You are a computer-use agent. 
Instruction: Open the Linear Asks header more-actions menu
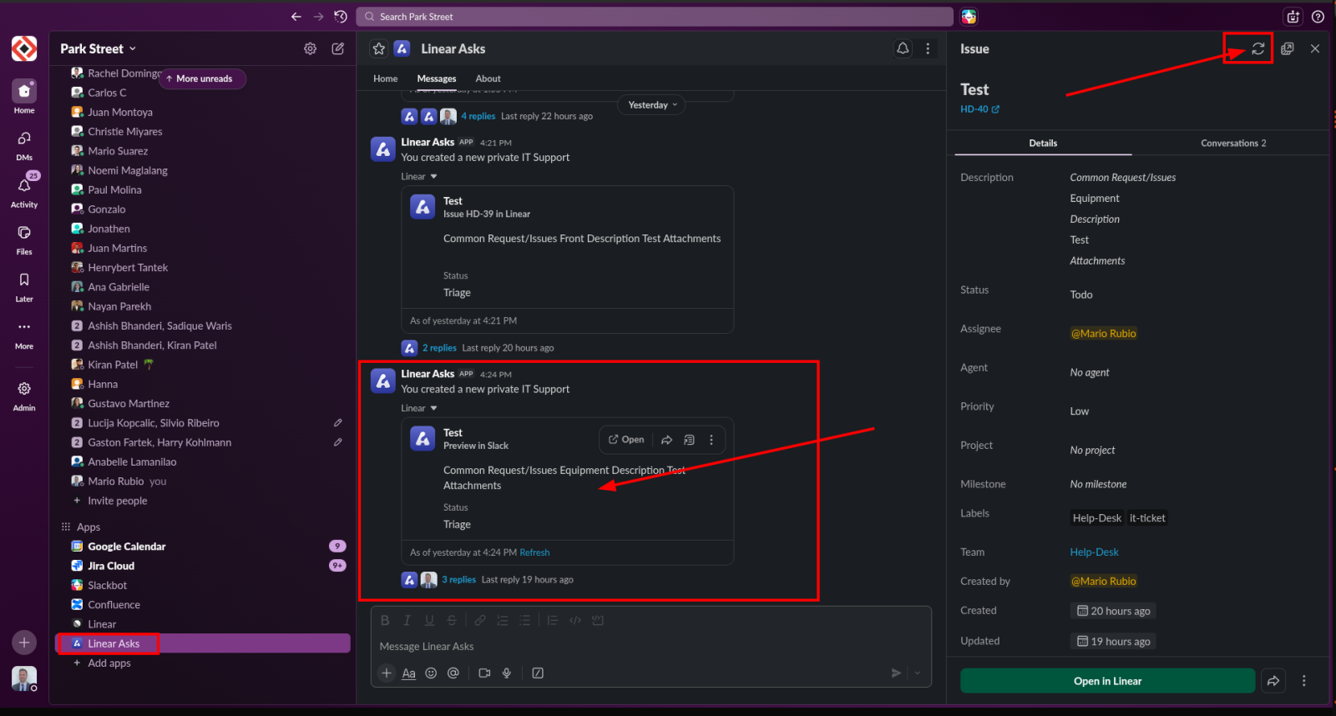(928, 48)
